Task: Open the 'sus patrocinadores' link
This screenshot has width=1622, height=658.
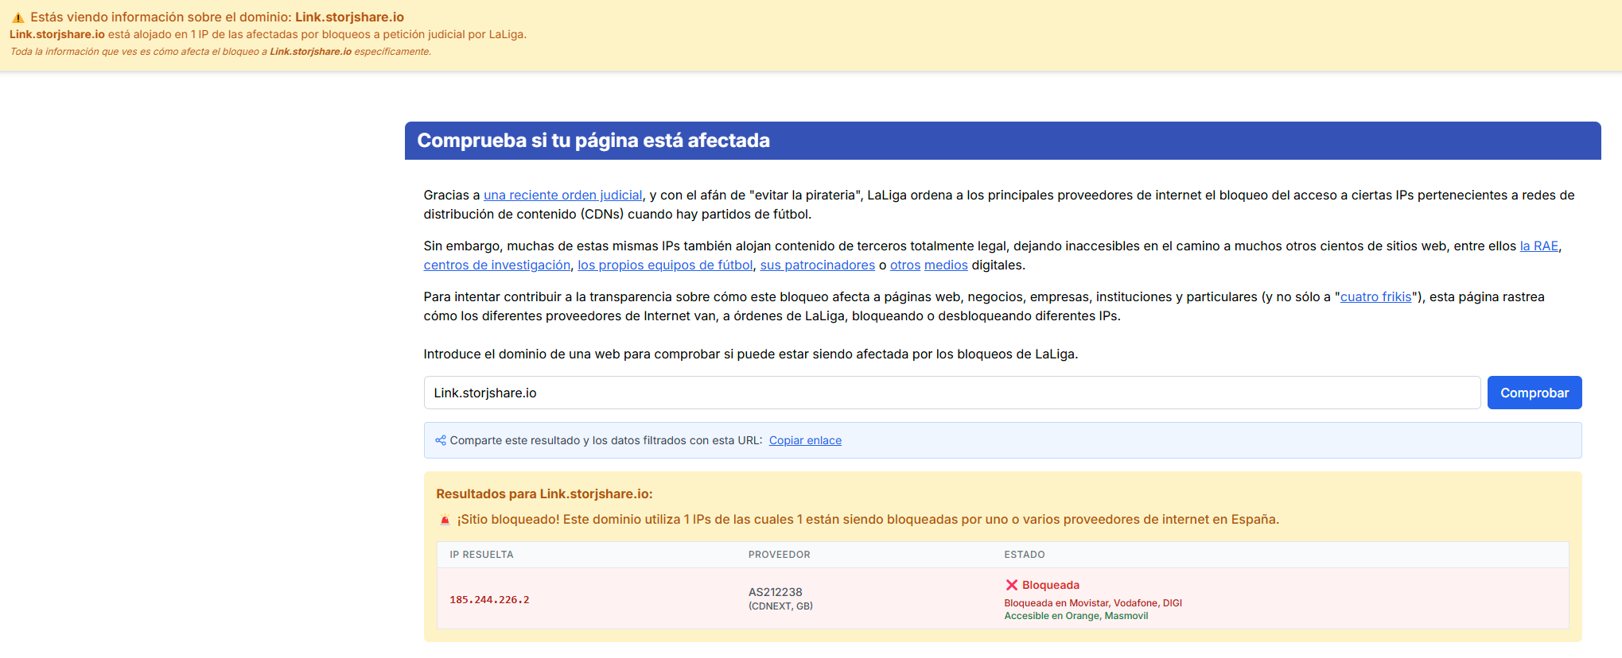Action: [817, 265]
